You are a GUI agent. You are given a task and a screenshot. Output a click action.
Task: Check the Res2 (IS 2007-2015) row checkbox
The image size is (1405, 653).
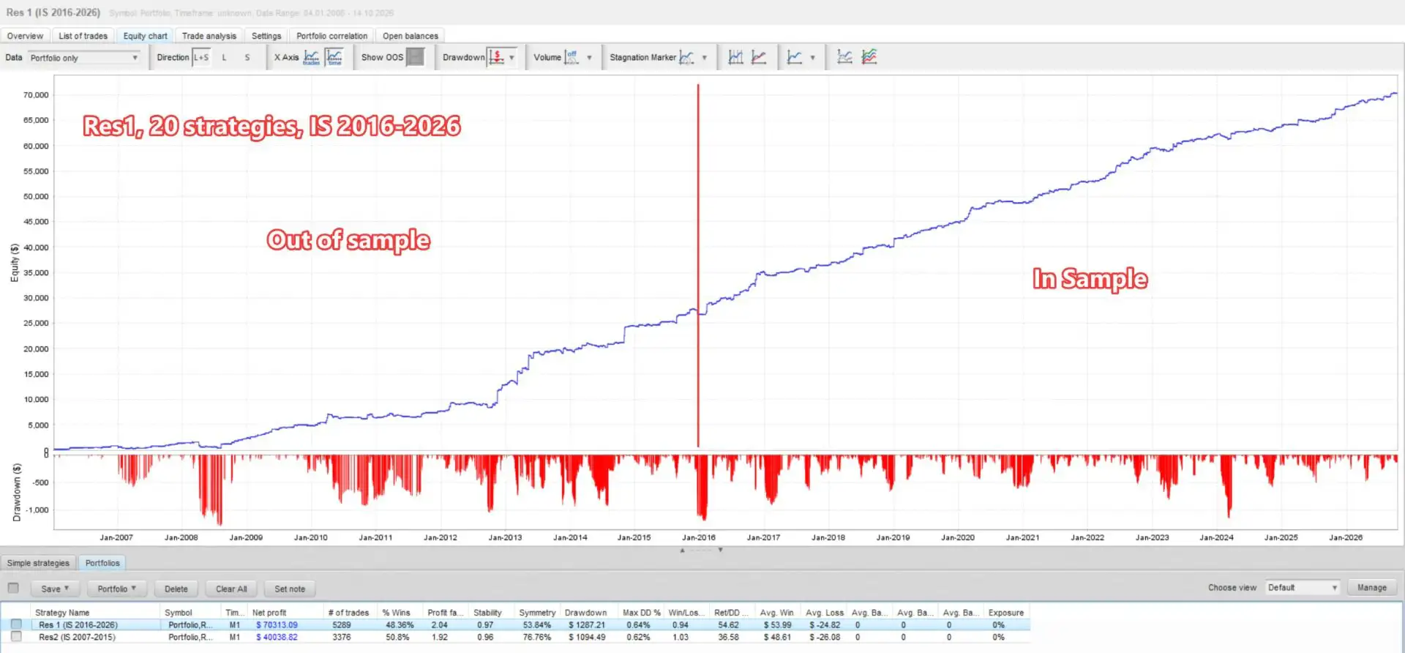coord(16,637)
